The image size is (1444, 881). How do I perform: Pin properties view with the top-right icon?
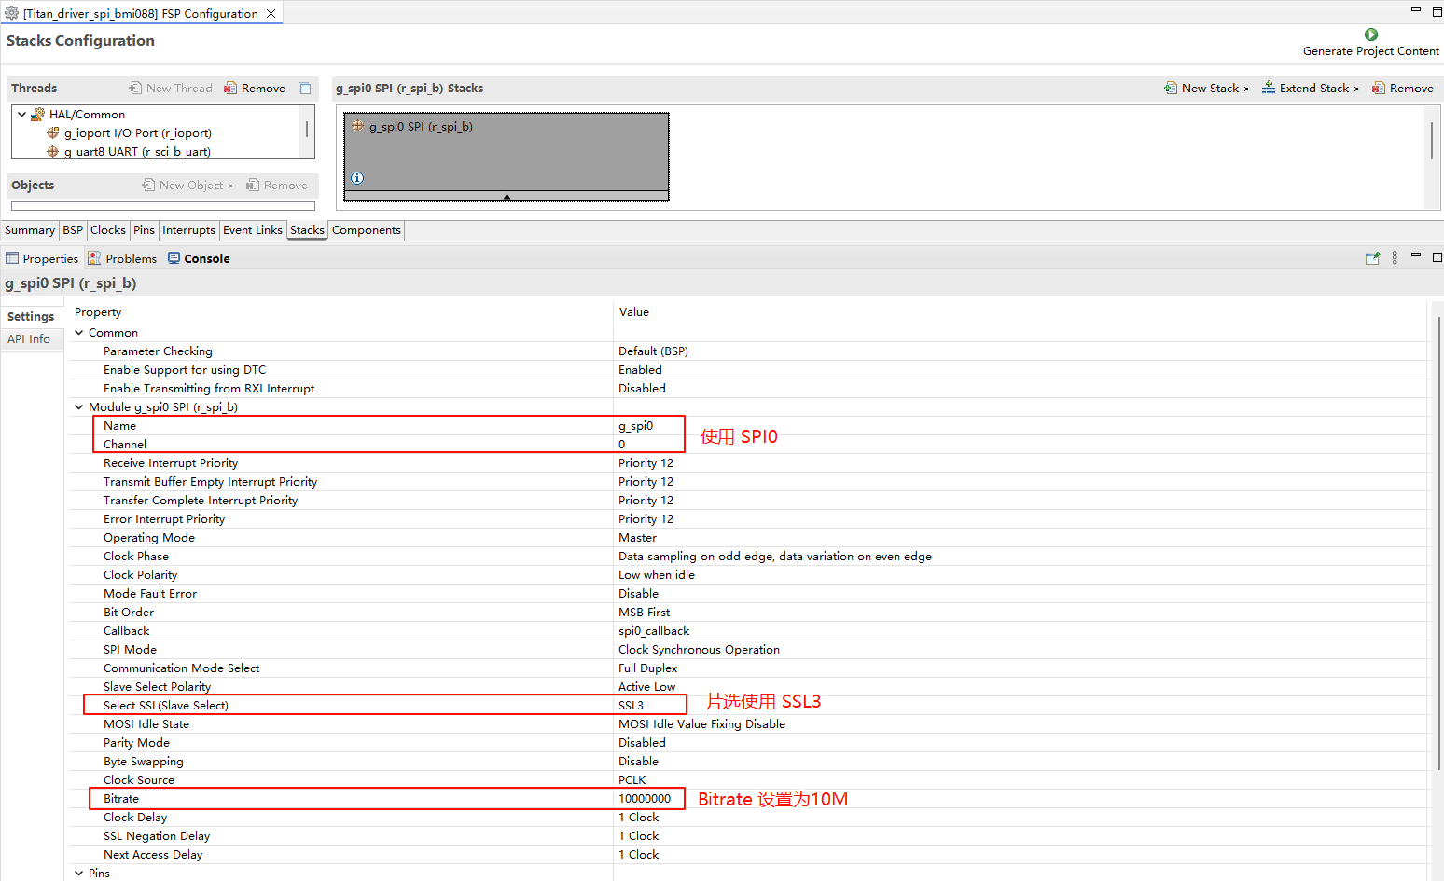(x=1372, y=258)
